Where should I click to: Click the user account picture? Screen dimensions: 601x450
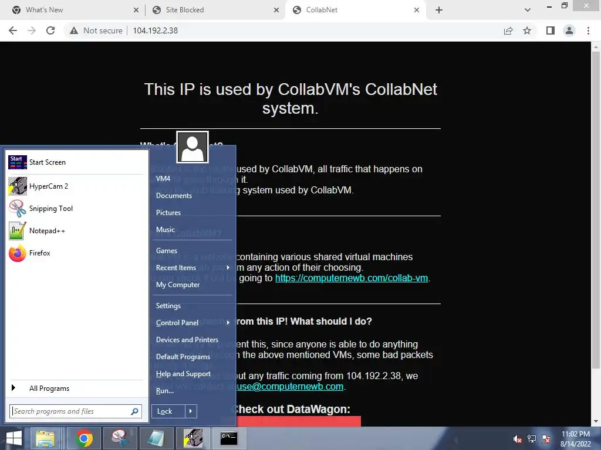point(193,147)
